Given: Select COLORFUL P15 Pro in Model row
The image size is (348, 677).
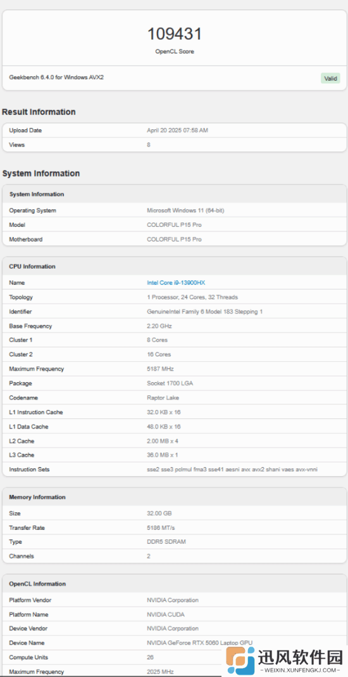Looking at the screenshot, I should pos(174,225).
